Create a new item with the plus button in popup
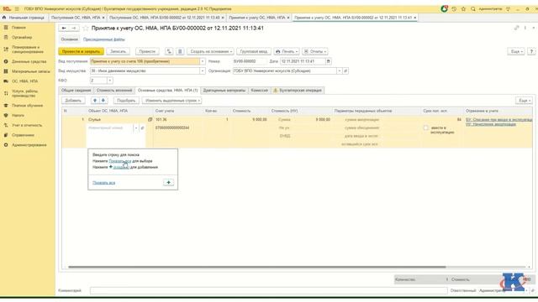 coord(168,183)
